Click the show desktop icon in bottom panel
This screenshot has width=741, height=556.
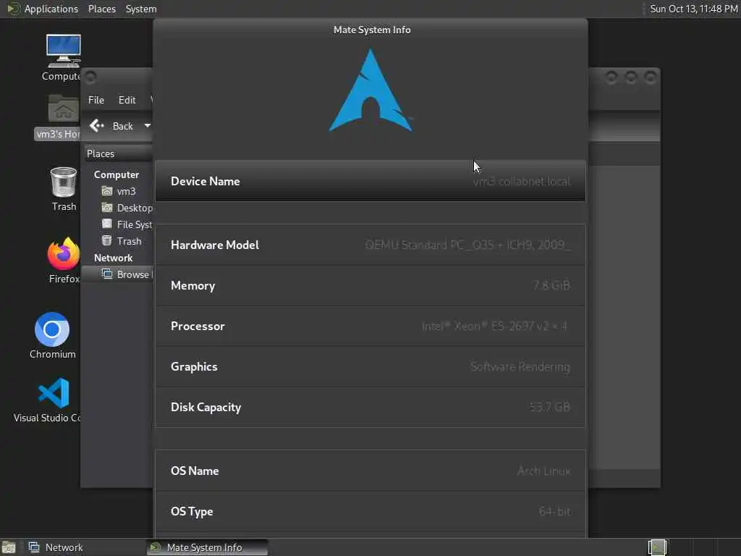[9, 547]
